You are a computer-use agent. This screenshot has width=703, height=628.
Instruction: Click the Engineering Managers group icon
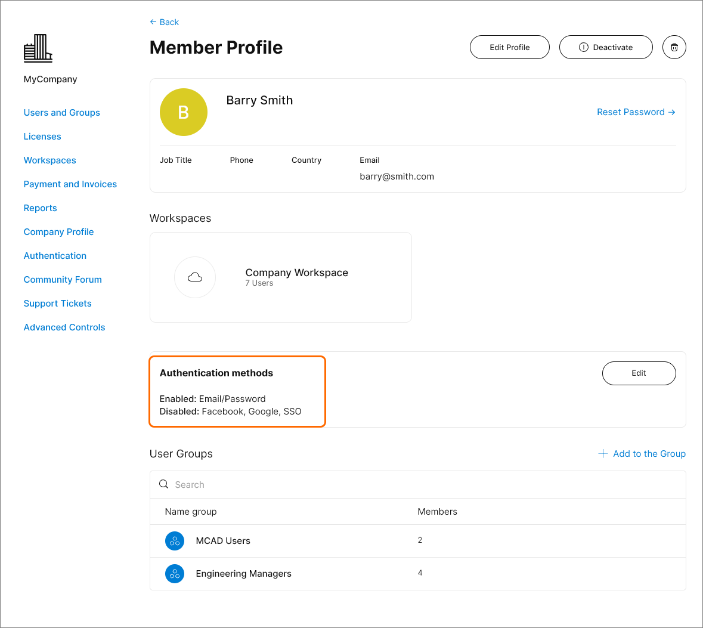(175, 574)
